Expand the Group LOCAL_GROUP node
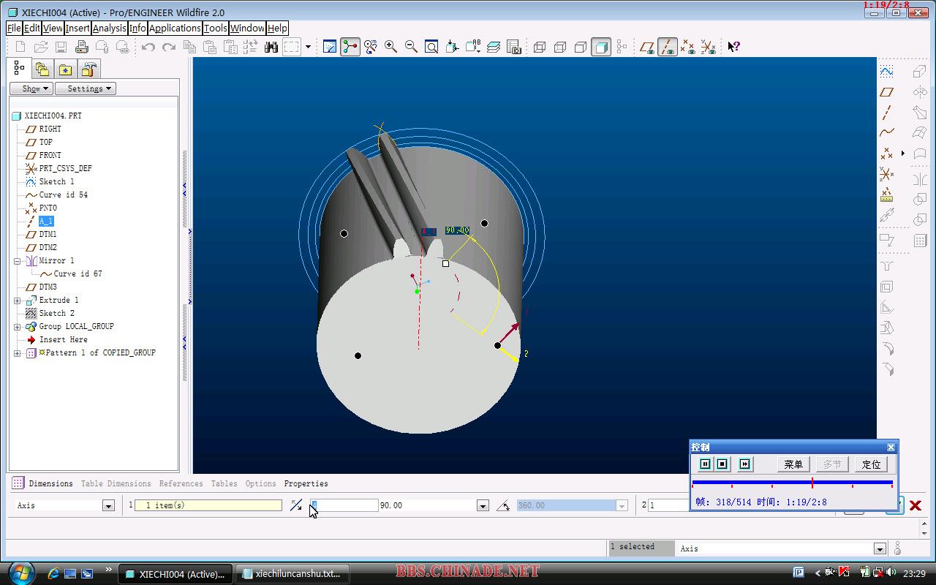Viewport: 936px width, 585px height. [x=18, y=327]
